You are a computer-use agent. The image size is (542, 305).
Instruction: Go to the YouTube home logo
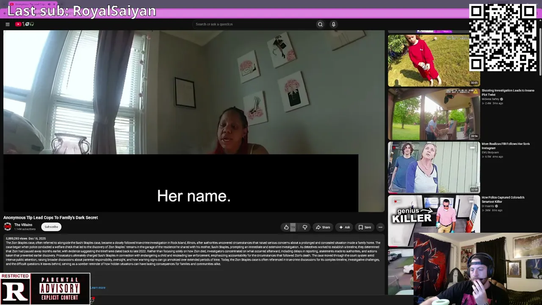tap(25, 24)
